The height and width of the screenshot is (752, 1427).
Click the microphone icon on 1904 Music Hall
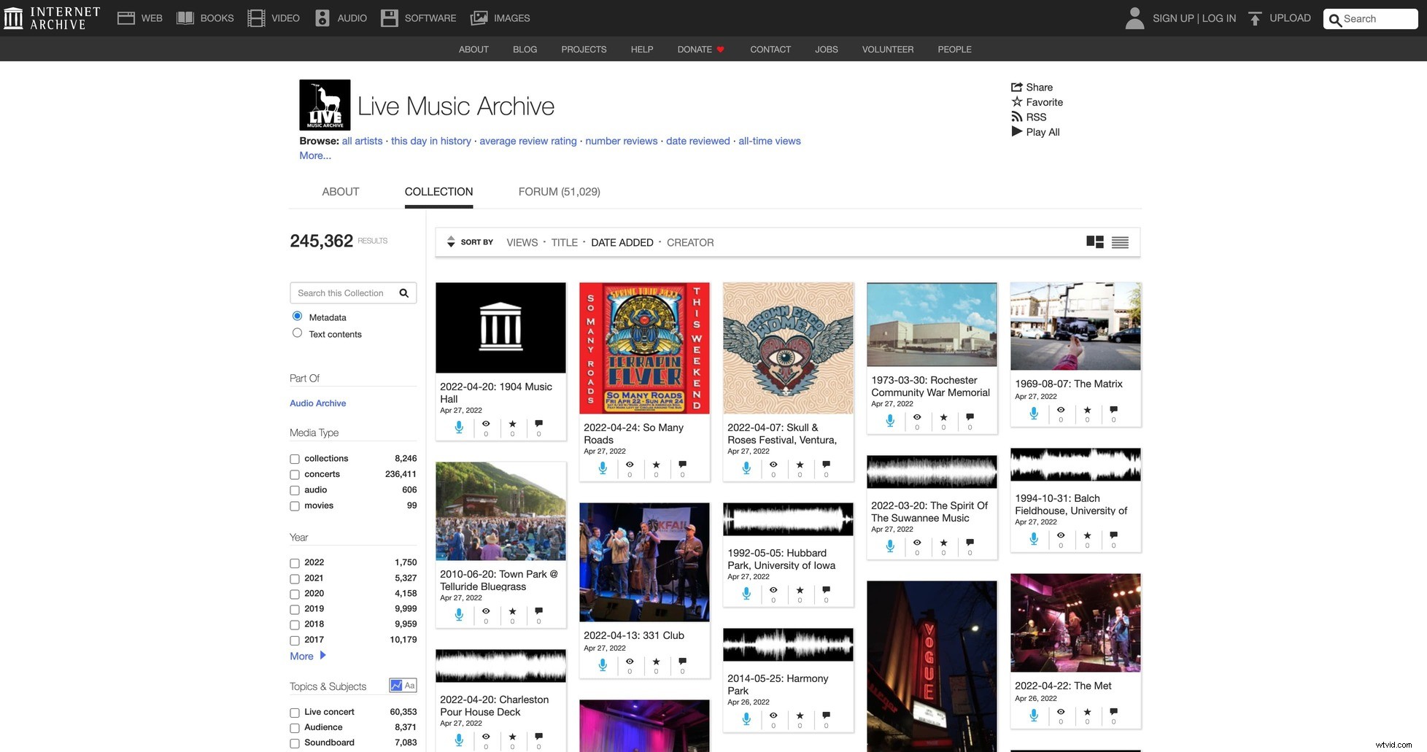pos(459,427)
